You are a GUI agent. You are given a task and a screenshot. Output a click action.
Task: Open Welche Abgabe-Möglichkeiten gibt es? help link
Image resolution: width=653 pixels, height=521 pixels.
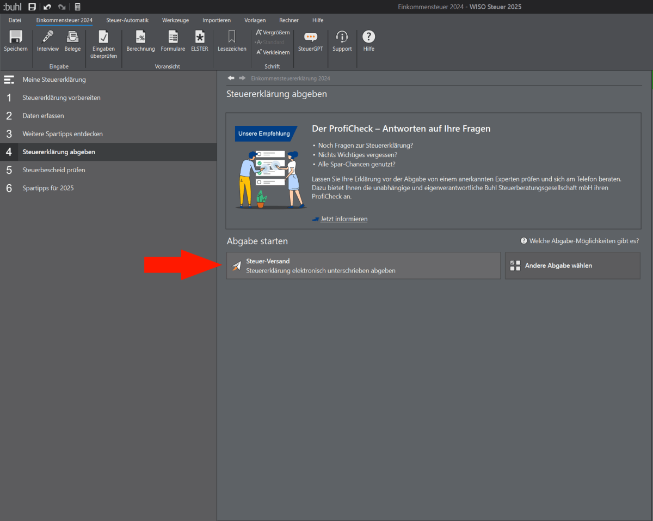point(580,240)
